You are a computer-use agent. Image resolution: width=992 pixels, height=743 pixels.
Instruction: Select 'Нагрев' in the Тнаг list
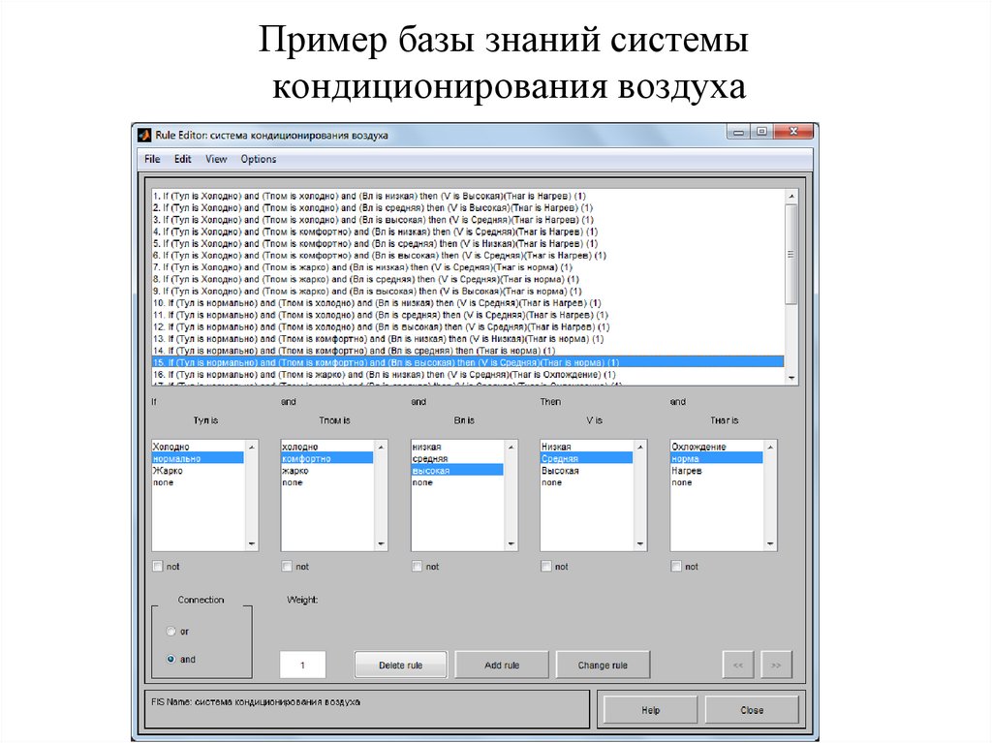tap(717, 471)
